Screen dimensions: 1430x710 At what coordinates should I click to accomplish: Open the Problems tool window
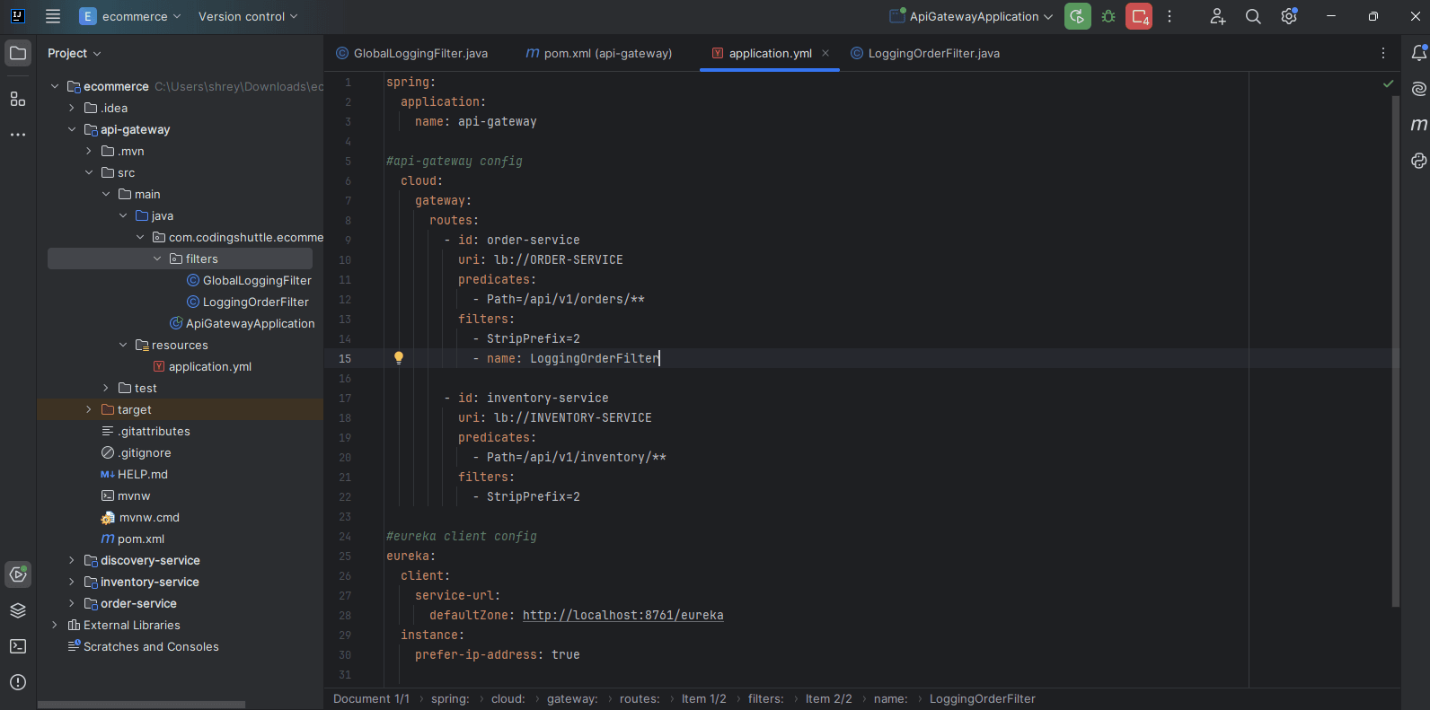18,682
